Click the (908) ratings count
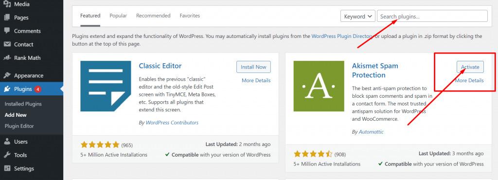 [x=340, y=155]
